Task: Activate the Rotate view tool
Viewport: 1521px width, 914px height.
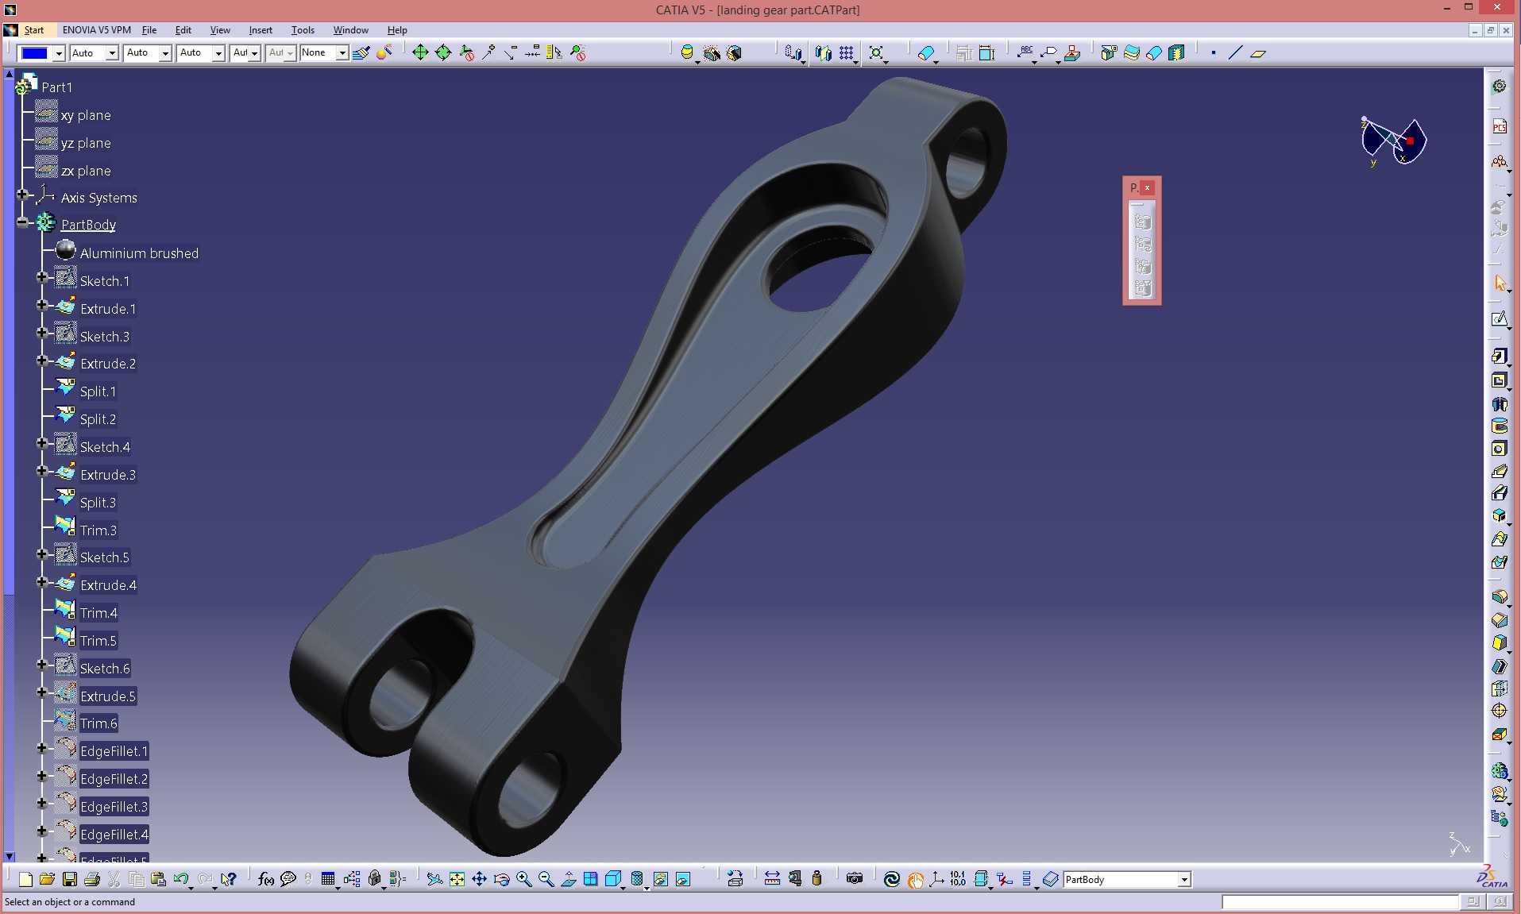Action: 501,879
